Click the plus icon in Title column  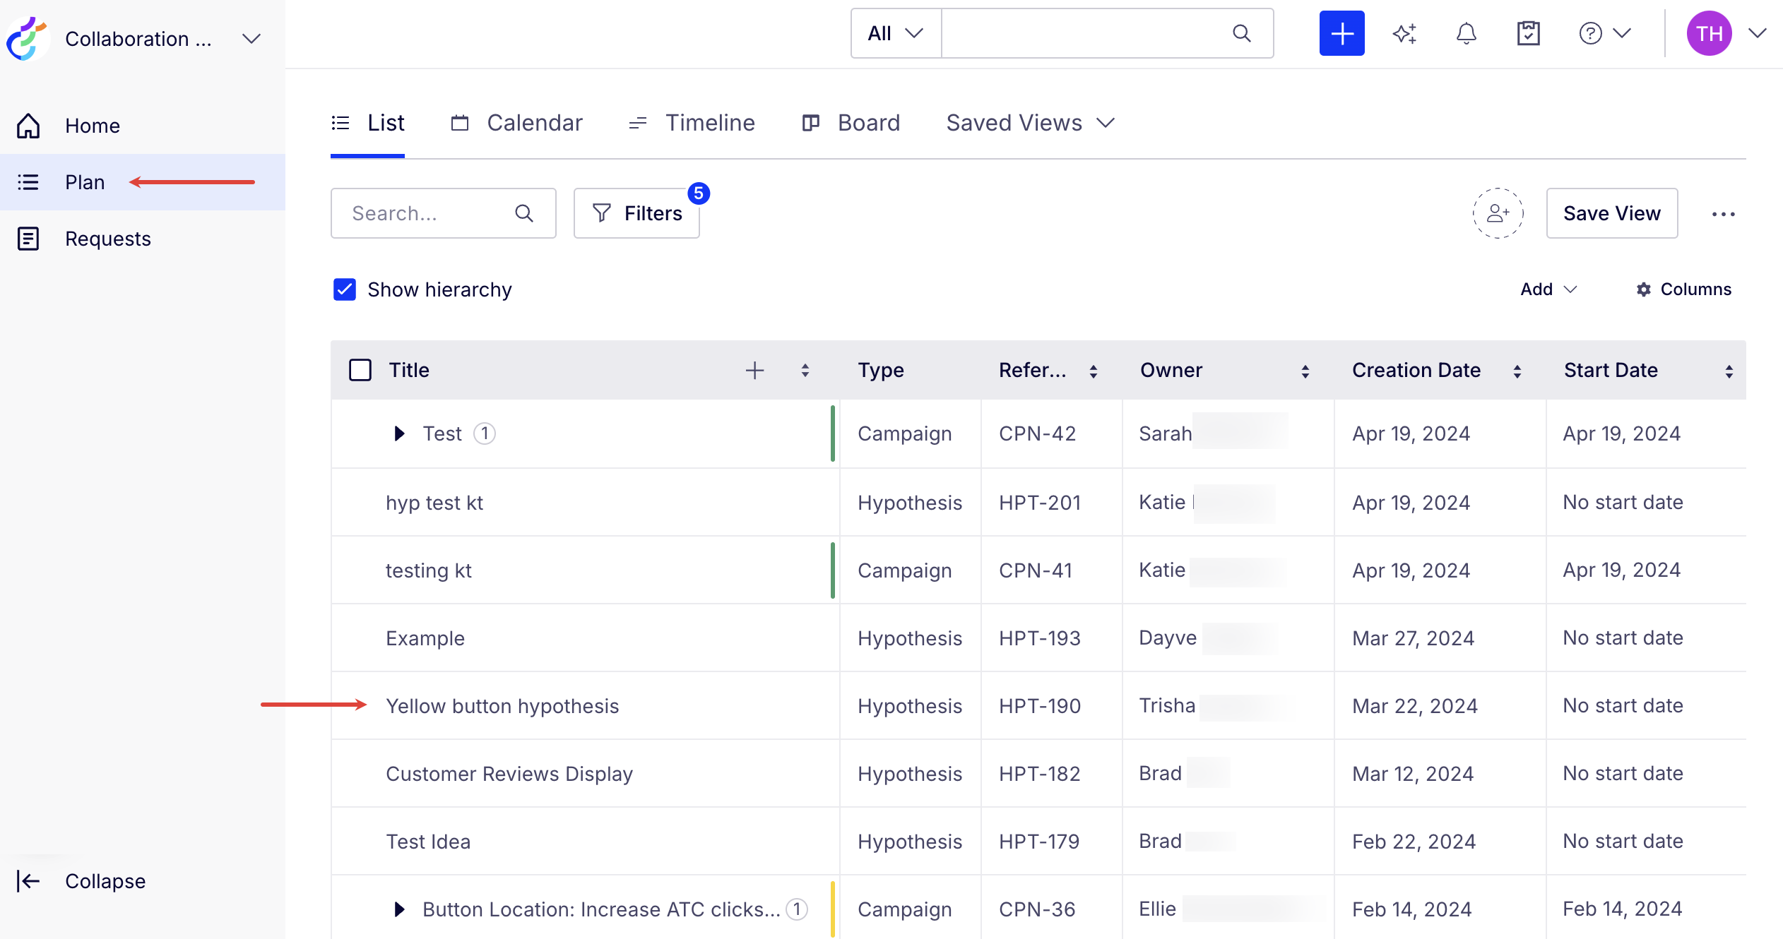tap(754, 370)
